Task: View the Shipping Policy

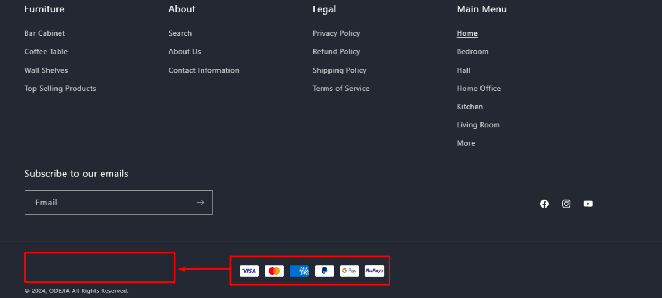Action: pyautogui.click(x=340, y=70)
